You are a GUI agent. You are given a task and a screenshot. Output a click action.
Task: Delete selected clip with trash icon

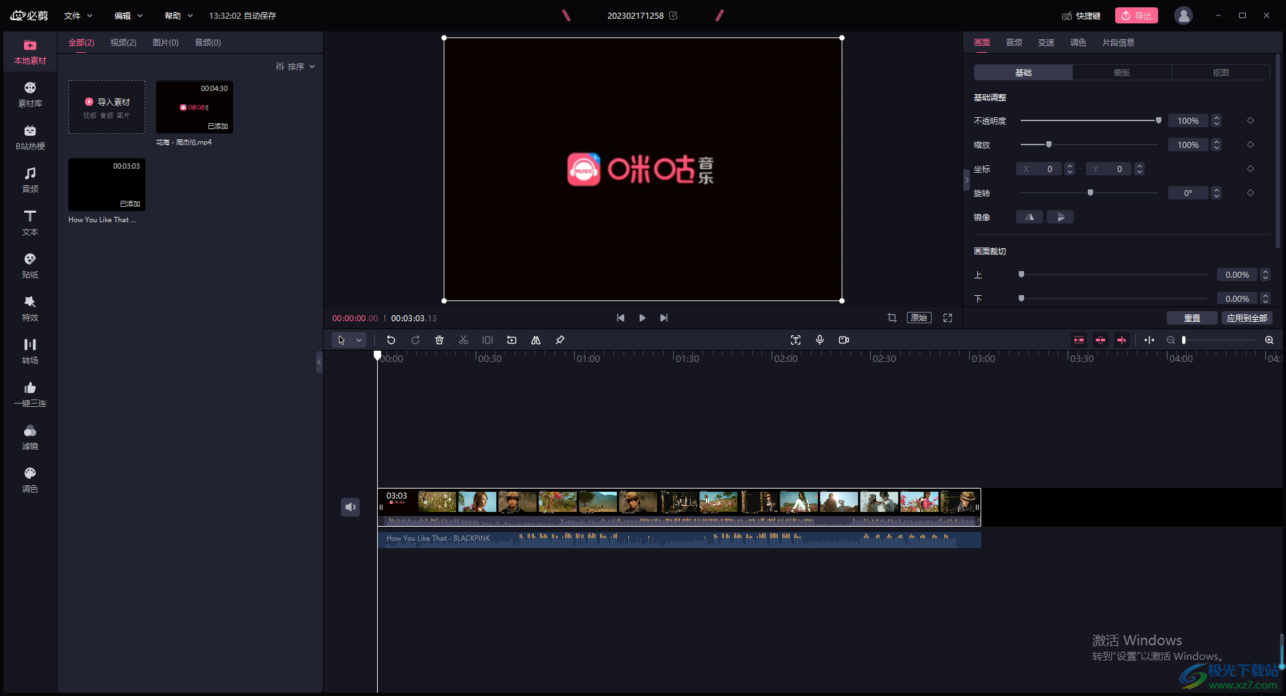[439, 340]
